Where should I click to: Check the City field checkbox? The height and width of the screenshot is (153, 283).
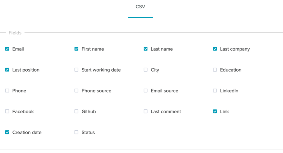pos(145,70)
